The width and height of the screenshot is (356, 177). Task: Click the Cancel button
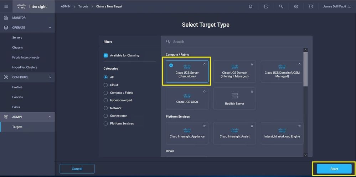coord(77,169)
